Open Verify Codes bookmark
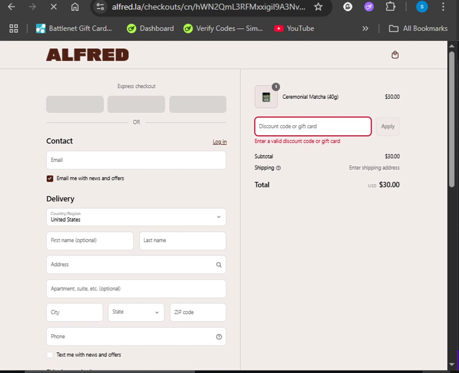 tap(223, 29)
